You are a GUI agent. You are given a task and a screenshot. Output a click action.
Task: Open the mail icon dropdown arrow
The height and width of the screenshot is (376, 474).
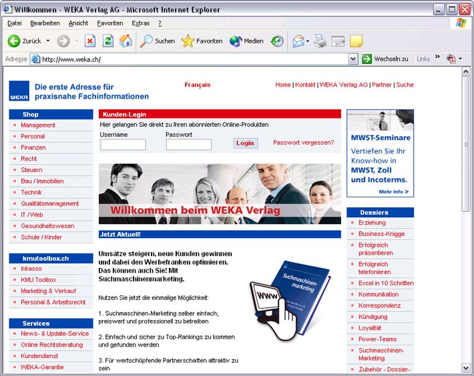click(308, 41)
